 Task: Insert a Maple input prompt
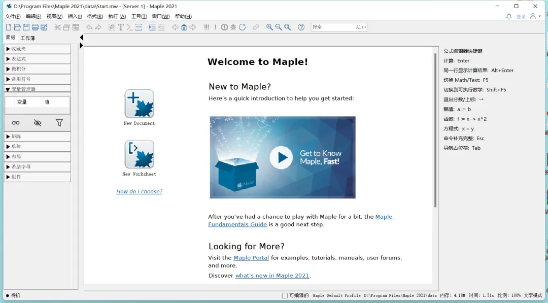point(130,27)
